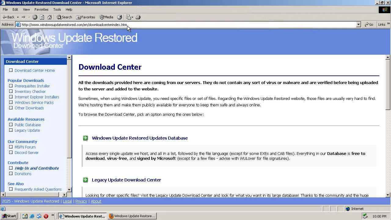Click the Go button beside the address bar
This screenshot has height=220, width=391.
(x=369, y=24)
